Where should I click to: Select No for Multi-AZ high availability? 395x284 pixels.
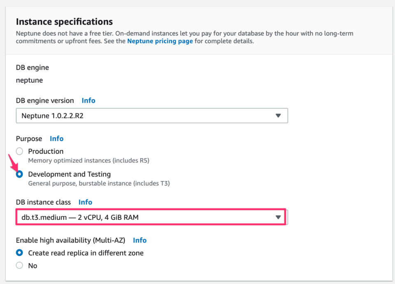pyautogui.click(x=19, y=266)
